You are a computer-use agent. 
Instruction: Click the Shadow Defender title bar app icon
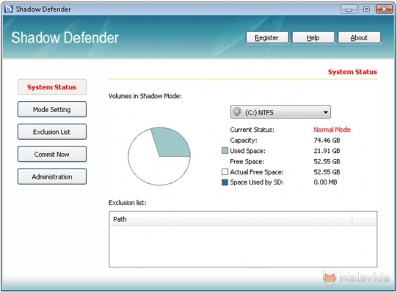[8, 9]
